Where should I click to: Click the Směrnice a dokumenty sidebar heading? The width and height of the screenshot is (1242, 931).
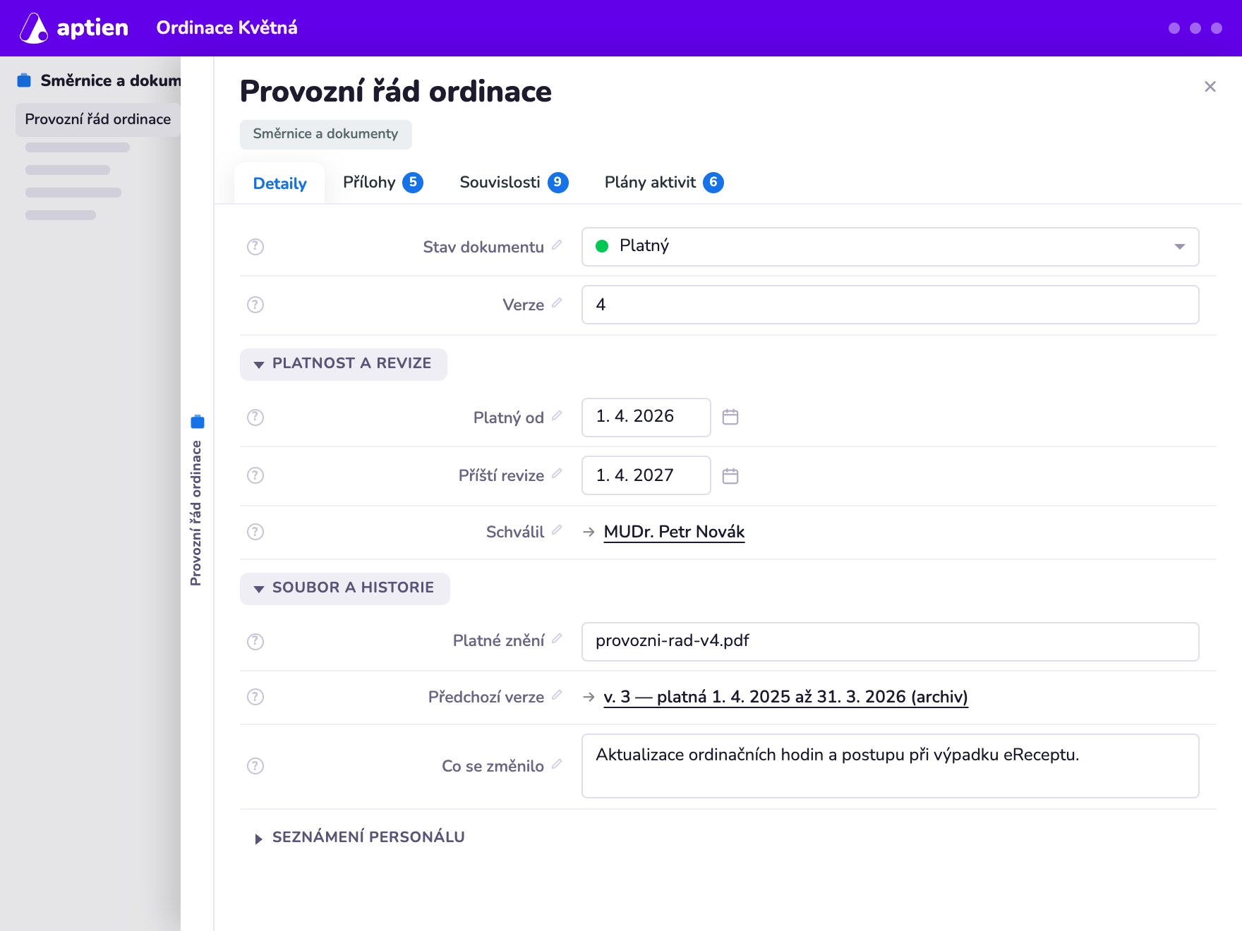(x=110, y=80)
